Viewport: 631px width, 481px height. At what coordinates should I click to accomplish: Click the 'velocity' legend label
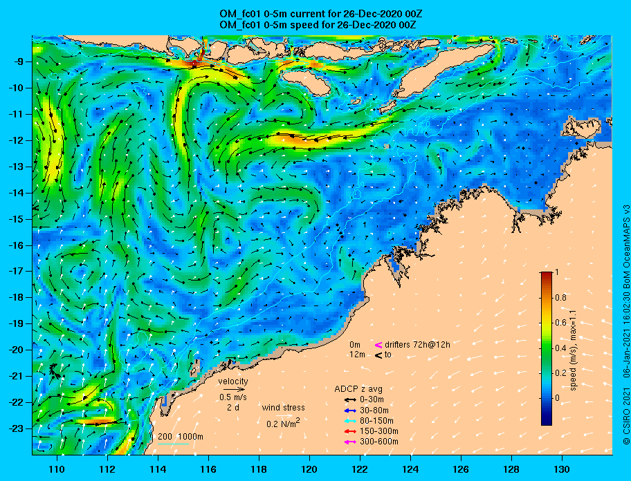[x=233, y=381]
